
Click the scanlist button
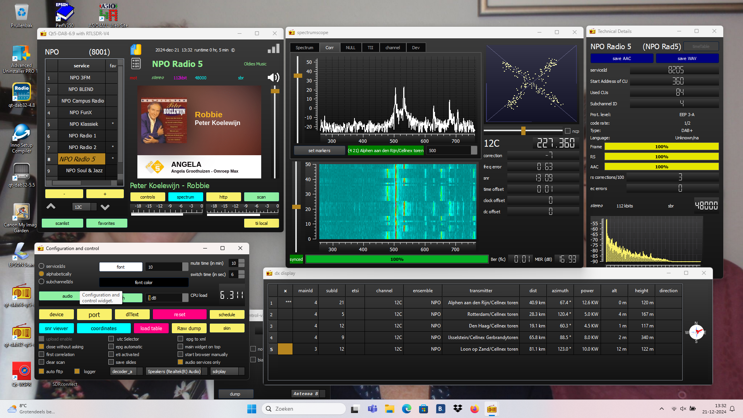pos(62,223)
